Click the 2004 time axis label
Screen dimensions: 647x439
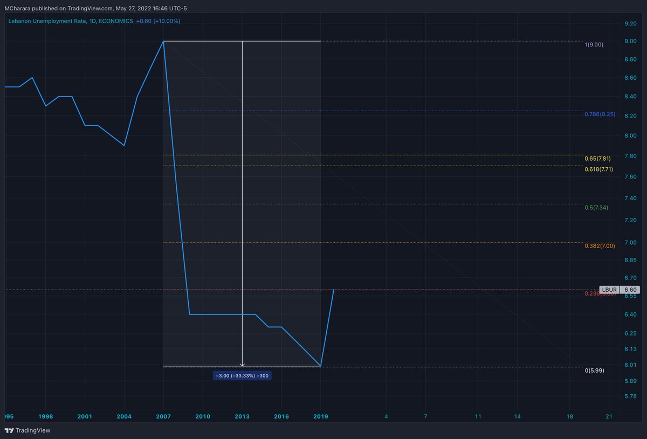124,416
